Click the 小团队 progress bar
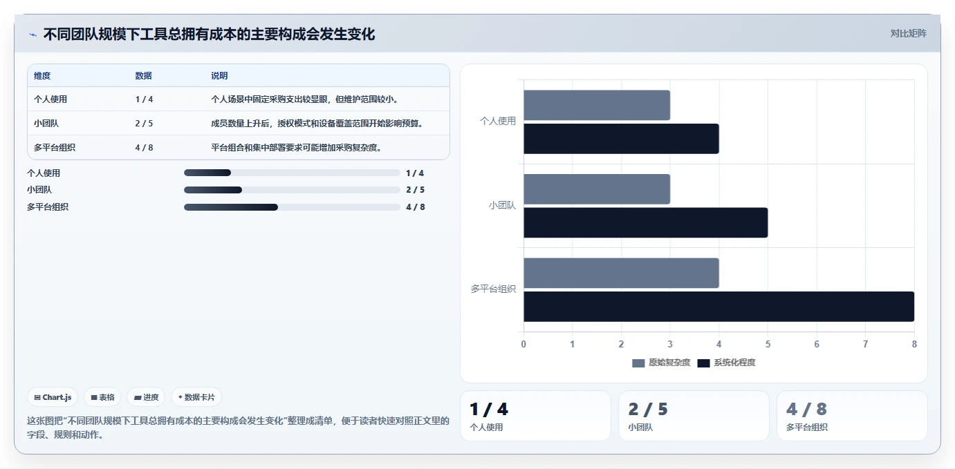 tap(292, 189)
